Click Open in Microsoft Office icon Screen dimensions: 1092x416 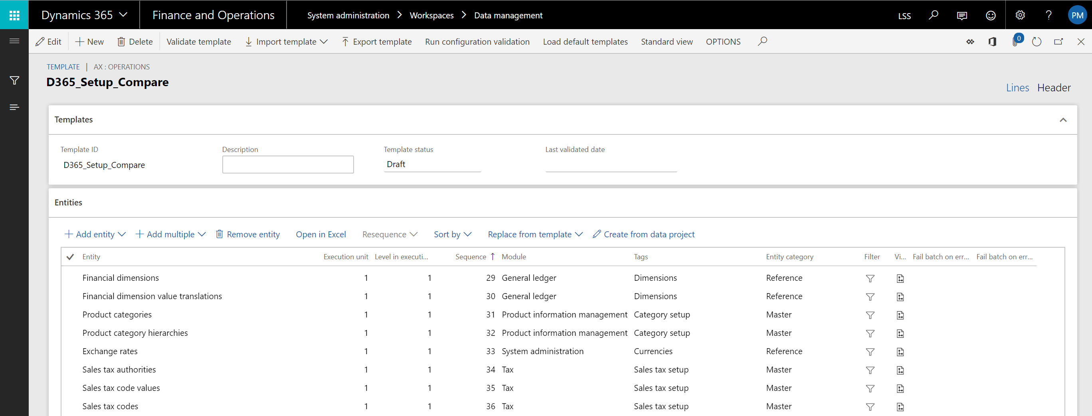[x=992, y=41]
